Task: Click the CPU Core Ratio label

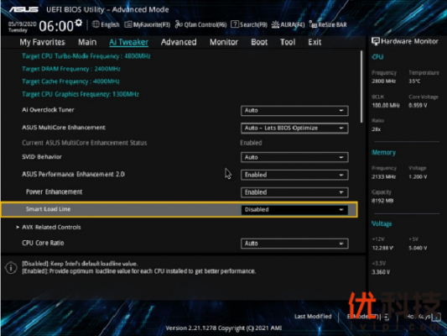Action: [x=43, y=243]
